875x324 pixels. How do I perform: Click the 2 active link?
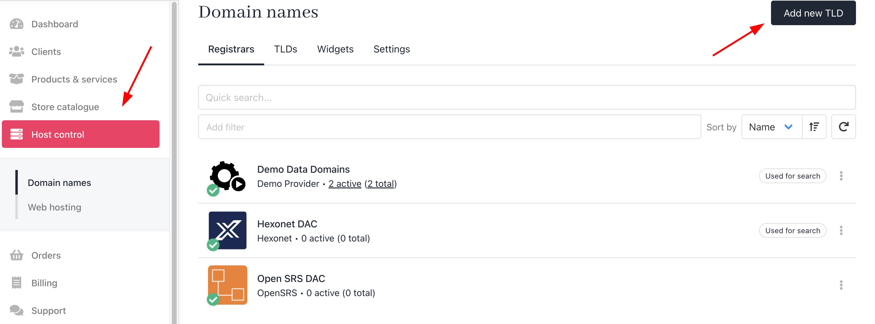pyautogui.click(x=345, y=184)
